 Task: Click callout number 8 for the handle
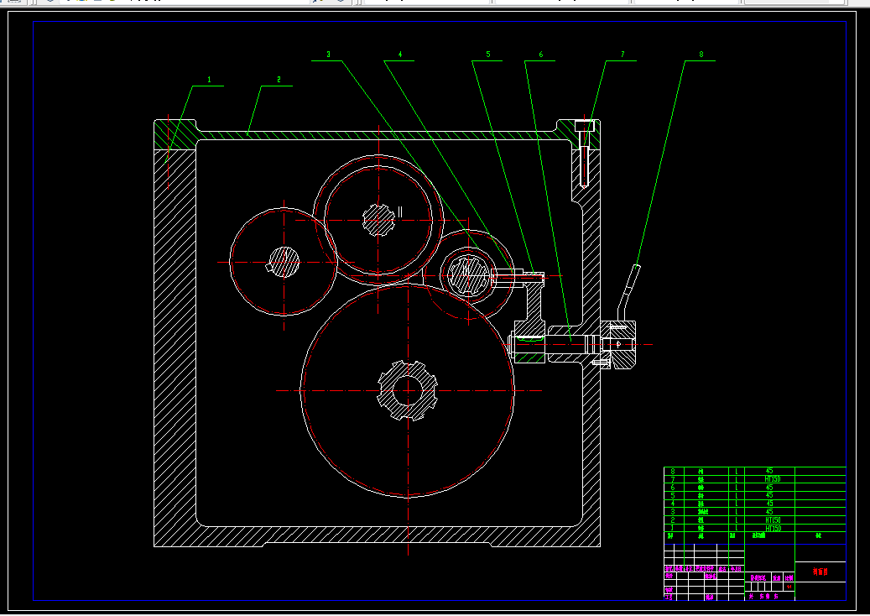(701, 55)
